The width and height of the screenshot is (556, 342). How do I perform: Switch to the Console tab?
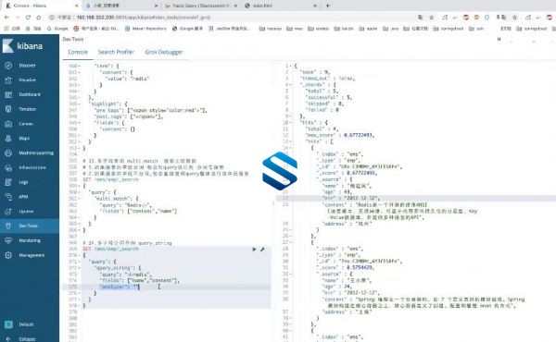[x=78, y=52]
